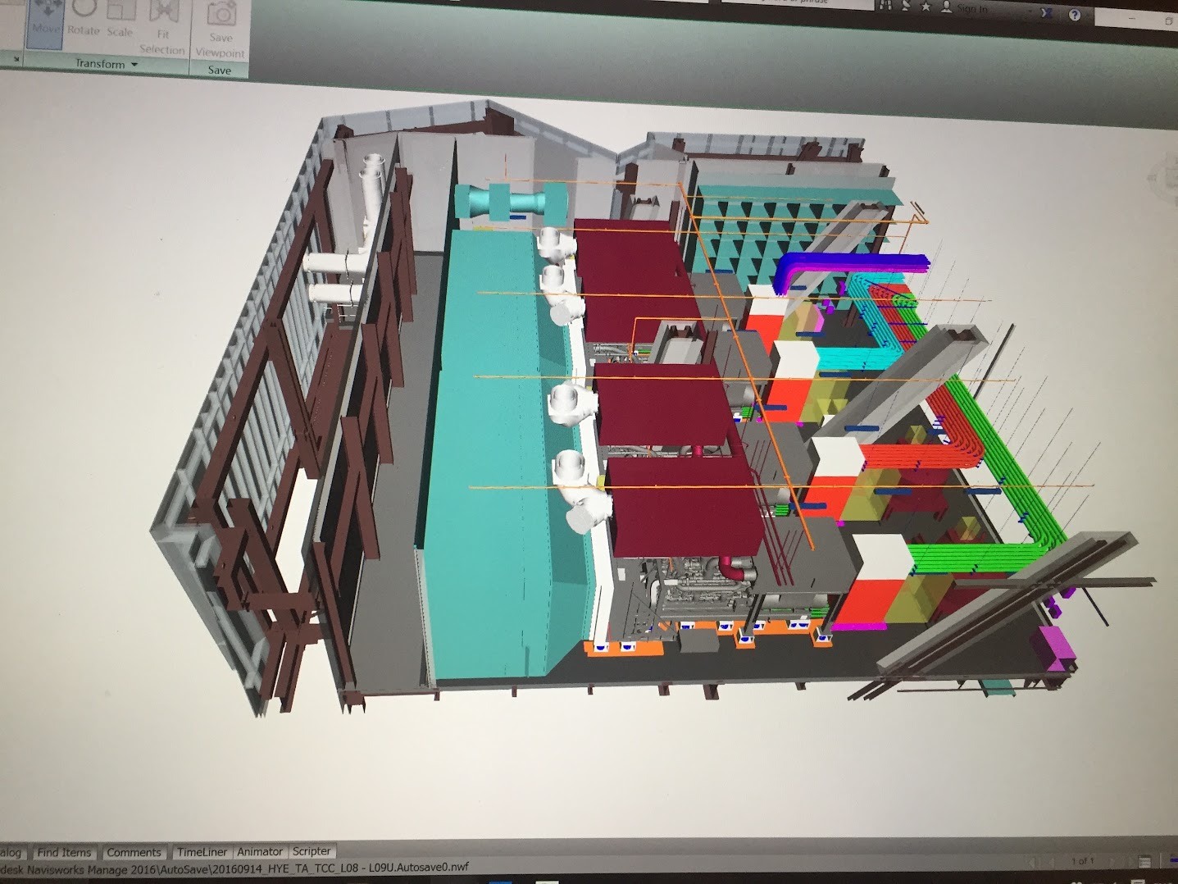Open the Autodesk Exchange X icon
The width and height of the screenshot is (1178, 884).
pos(1046,12)
